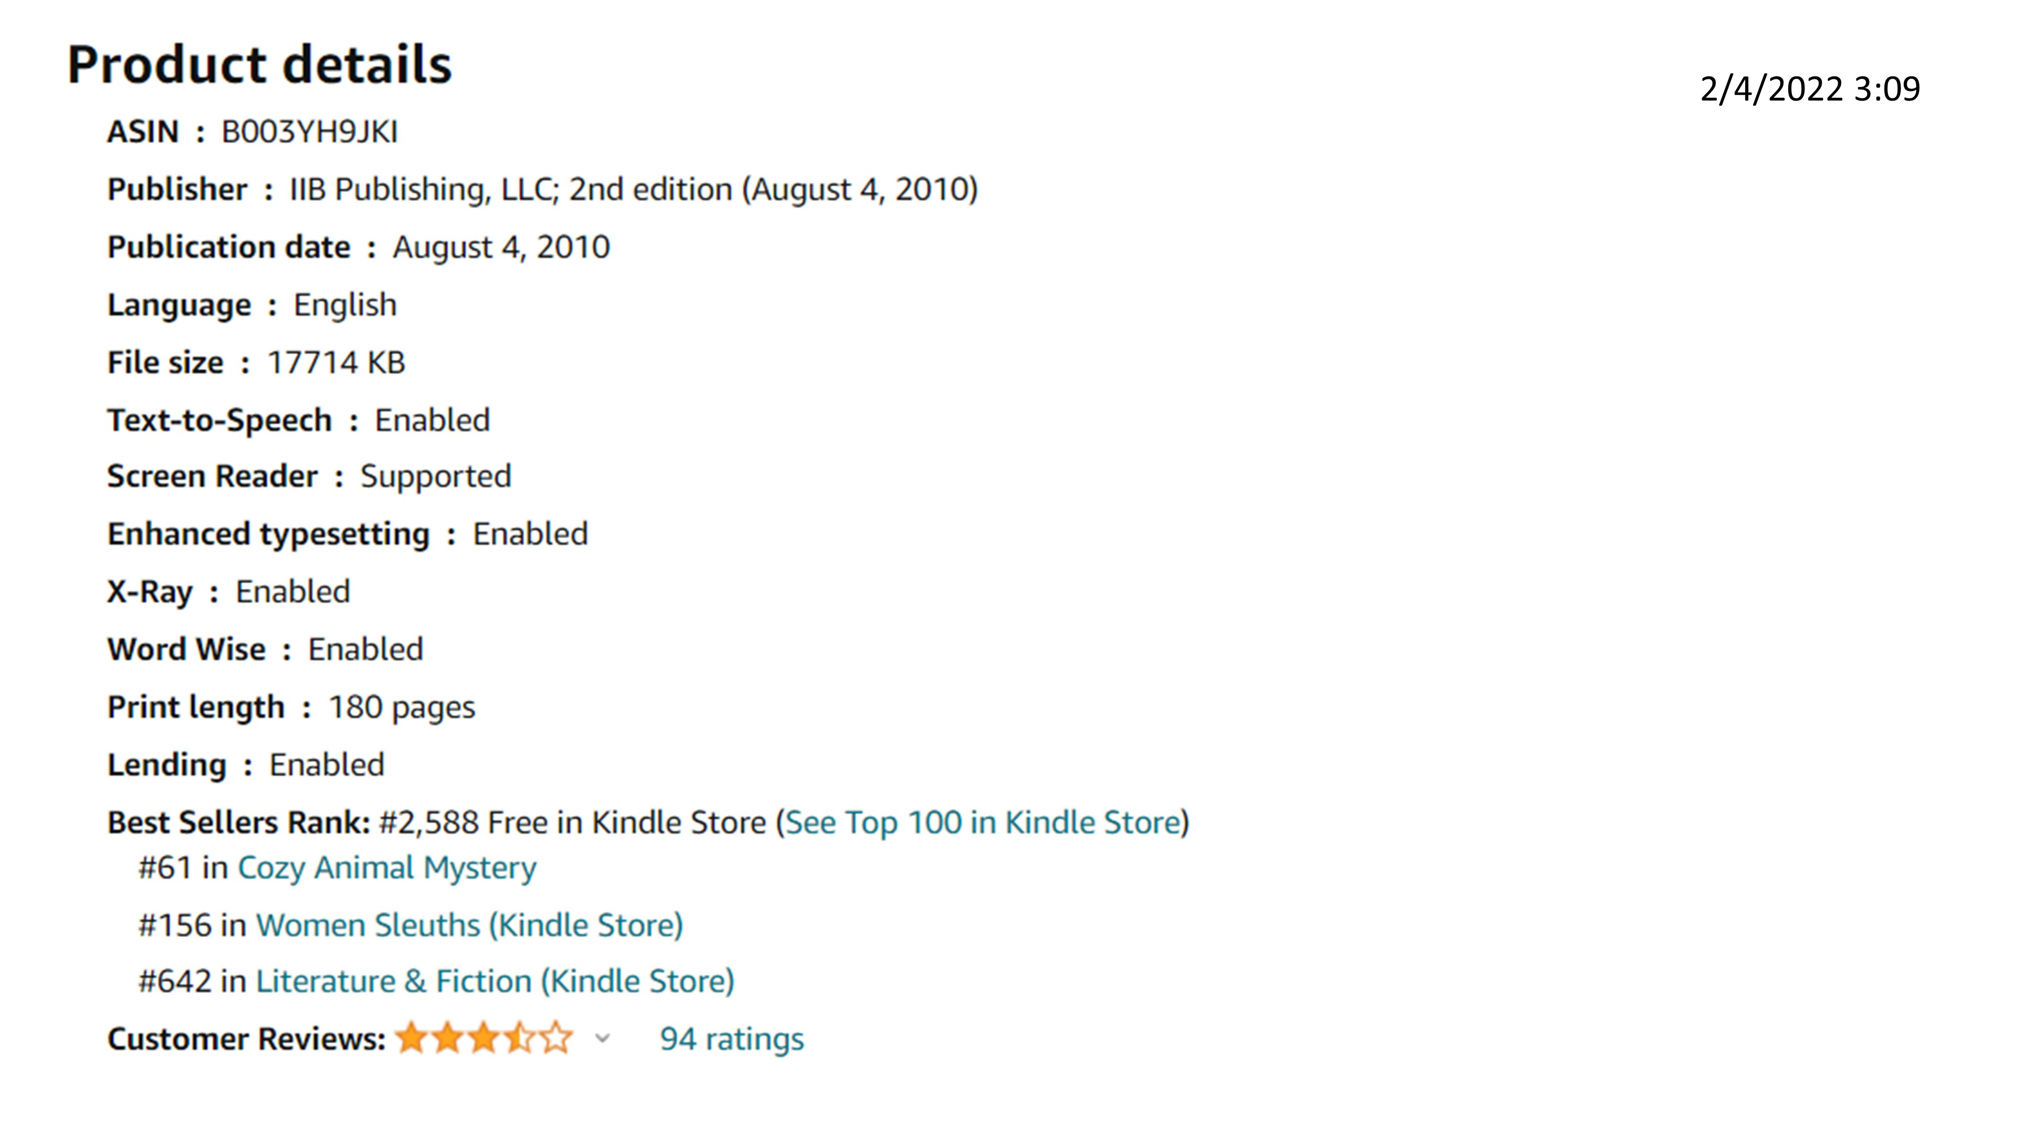Screen dimensions: 2024x1138
Task: Click the Product details heading
Action: click(x=259, y=64)
